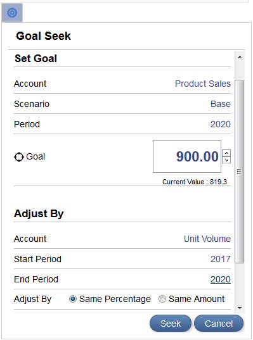Choose the Unit Volume adjust account

point(207,239)
